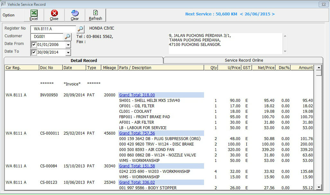The image size is (330, 195).
Task: Select document number CS-000011
Action: [50, 133]
